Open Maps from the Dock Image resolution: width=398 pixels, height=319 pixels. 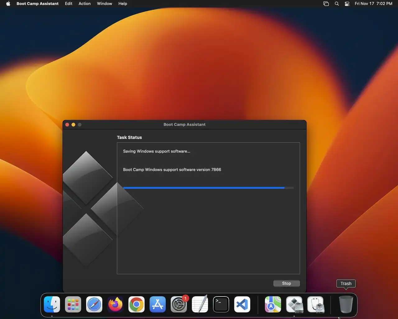(273, 304)
